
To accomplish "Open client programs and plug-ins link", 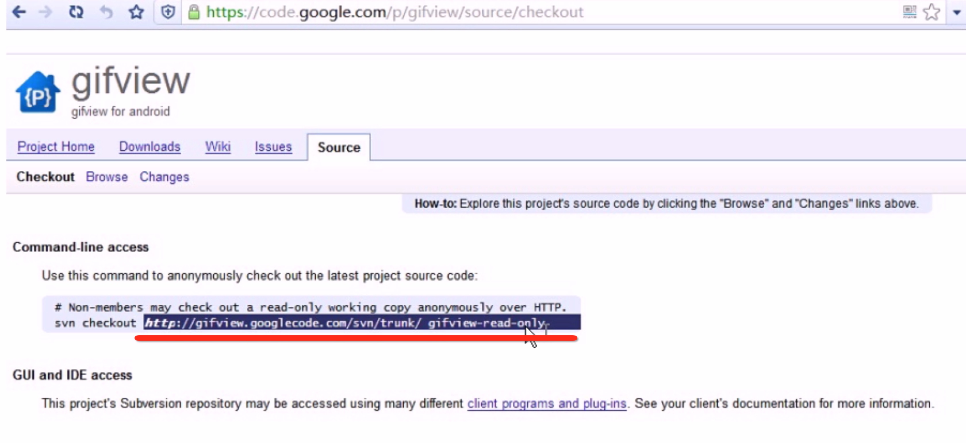I will [x=547, y=404].
